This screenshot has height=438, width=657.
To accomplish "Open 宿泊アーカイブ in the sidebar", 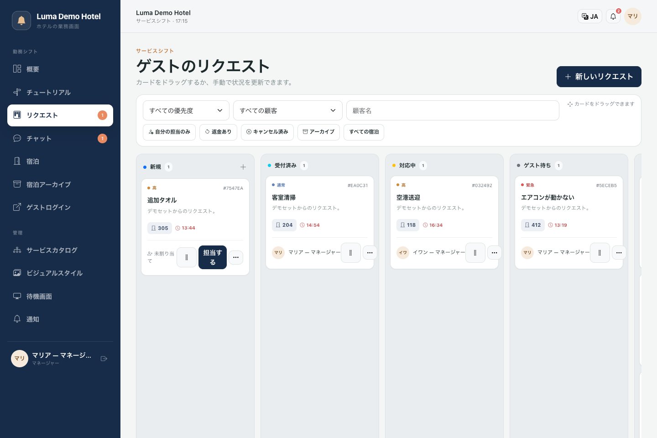I will click(x=60, y=184).
